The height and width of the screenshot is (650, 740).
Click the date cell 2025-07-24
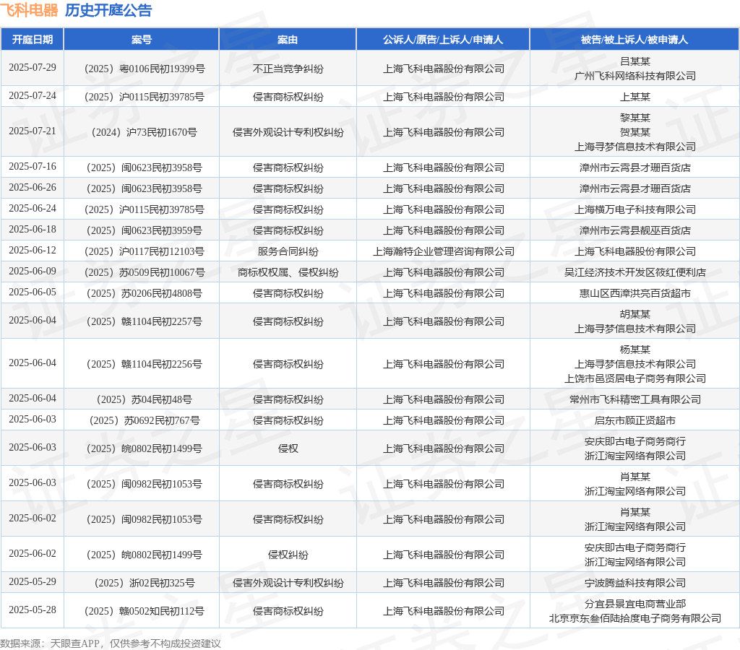click(x=32, y=96)
